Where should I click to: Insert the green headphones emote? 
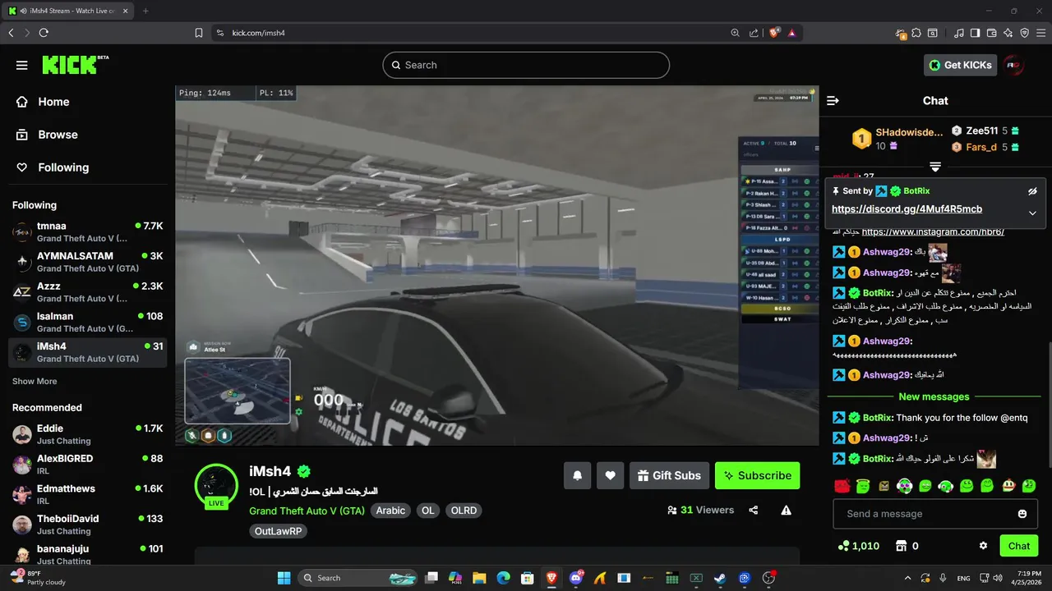click(x=945, y=486)
